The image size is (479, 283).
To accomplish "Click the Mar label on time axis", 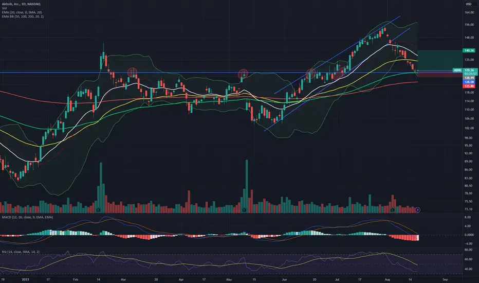I will pyautogui.click(x=123, y=279).
